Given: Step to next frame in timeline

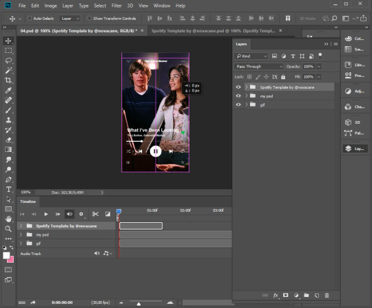Looking at the screenshot, I should (x=58, y=214).
